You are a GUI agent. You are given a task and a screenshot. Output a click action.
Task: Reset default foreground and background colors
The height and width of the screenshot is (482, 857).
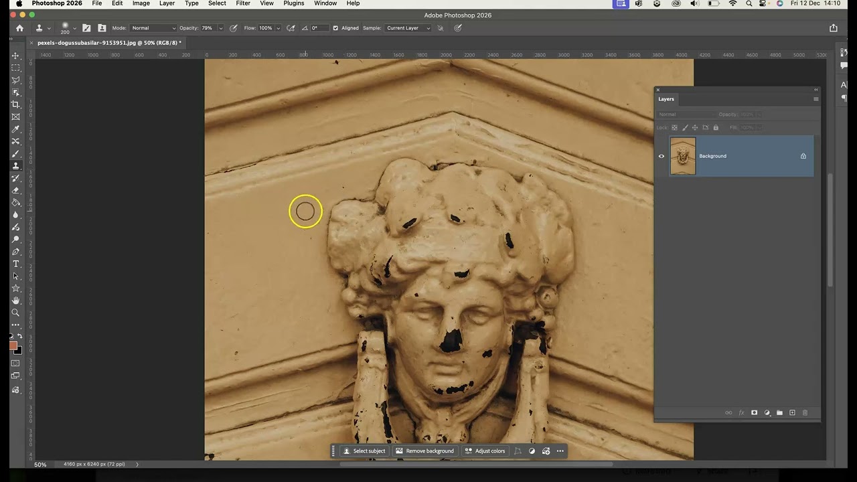[11, 336]
